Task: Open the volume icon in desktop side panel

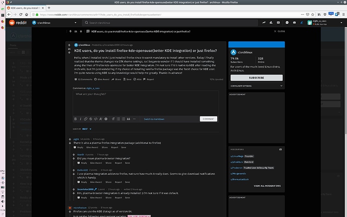Action: [3, 201]
